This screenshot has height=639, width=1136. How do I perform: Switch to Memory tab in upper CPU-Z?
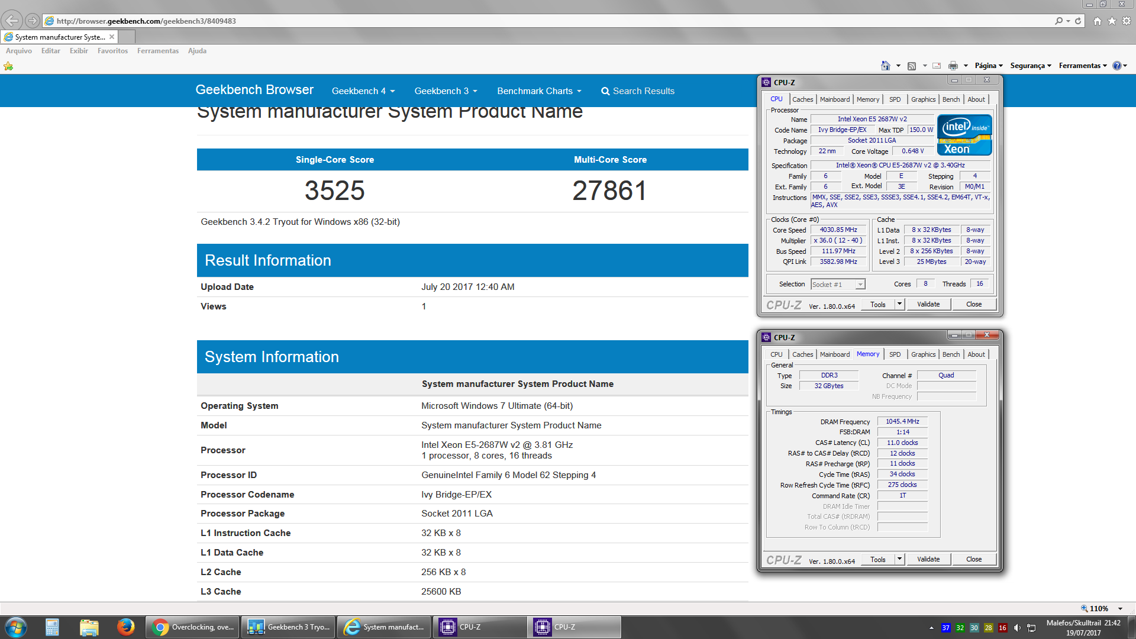(x=868, y=99)
